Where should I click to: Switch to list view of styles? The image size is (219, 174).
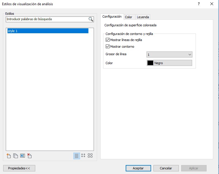[77, 156]
